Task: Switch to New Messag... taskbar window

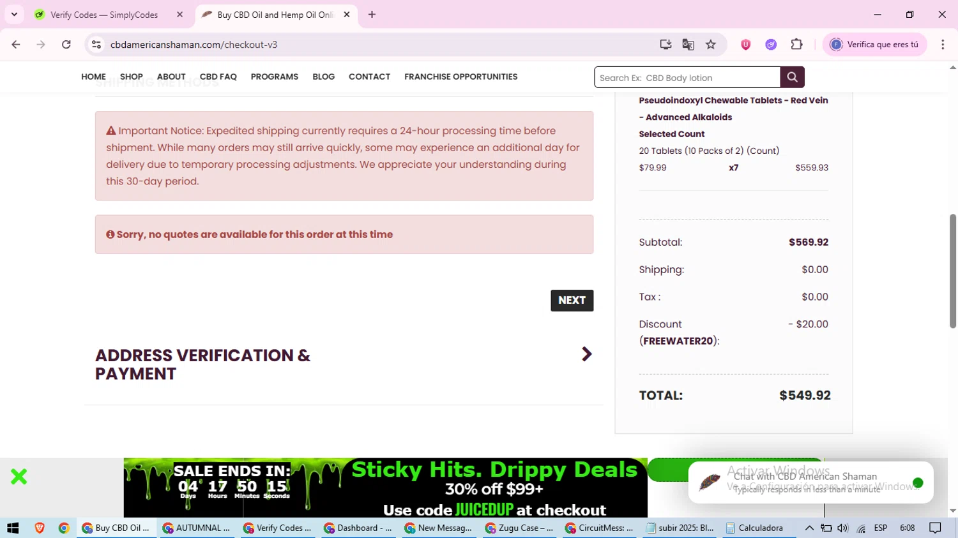Action: (x=439, y=528)
